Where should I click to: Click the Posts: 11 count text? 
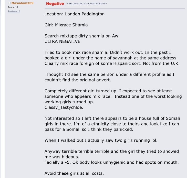[13, 7]
